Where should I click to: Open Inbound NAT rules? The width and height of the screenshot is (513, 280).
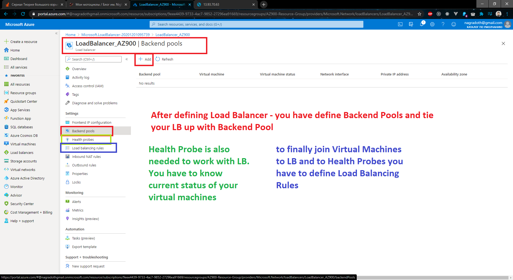[83, 157]
